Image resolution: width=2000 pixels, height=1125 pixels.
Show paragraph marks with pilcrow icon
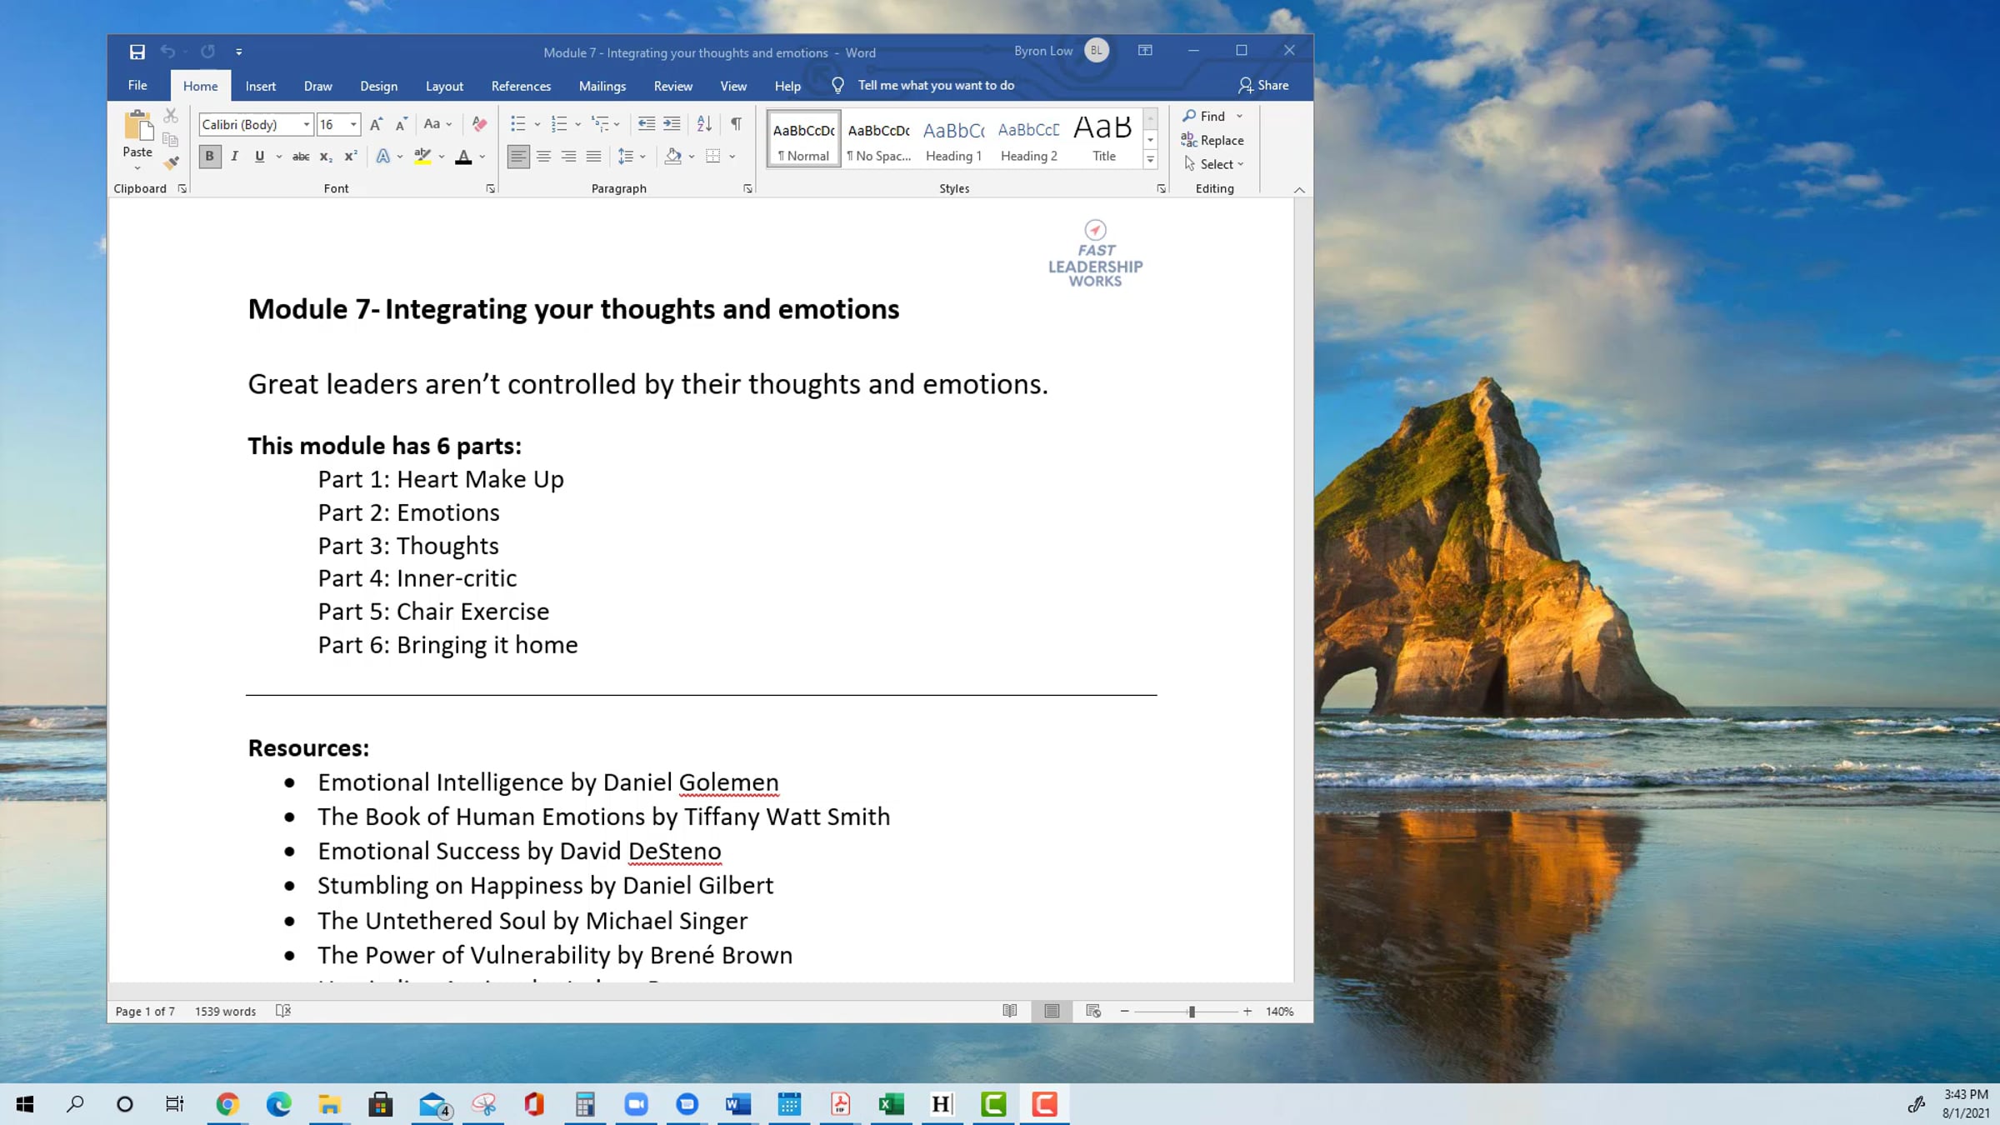point(736,124)
